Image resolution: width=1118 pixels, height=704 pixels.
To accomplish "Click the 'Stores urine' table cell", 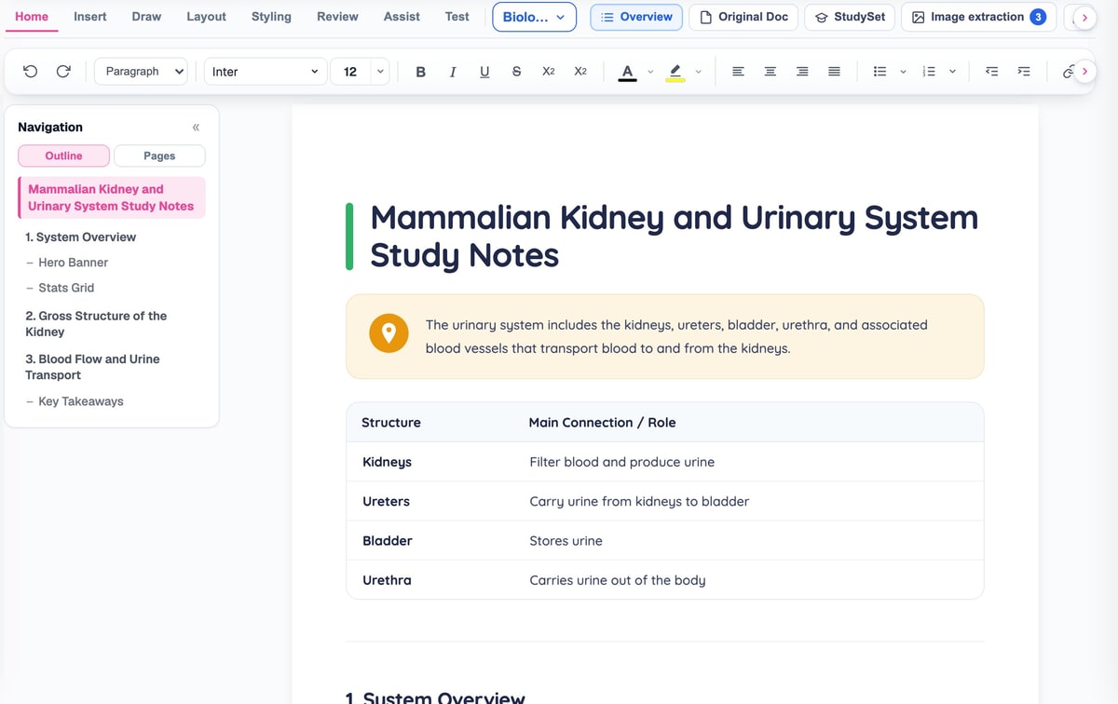I will coord(566,541).
